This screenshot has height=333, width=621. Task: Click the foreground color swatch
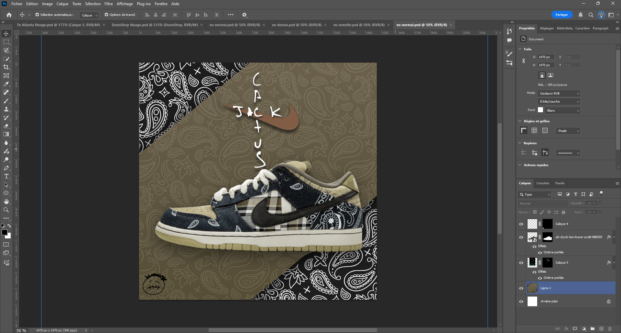click(4, 233)
